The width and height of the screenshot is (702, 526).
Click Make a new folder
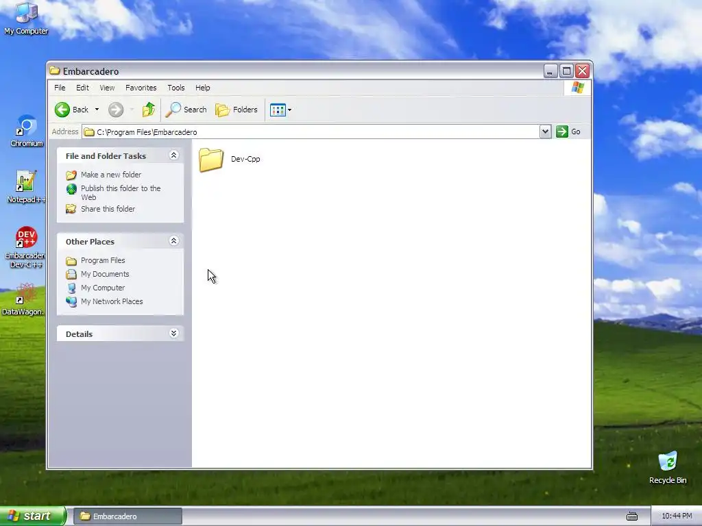click(x=111, y=175)
